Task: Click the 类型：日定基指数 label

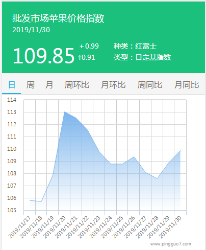Action: [x=142, y=57]
